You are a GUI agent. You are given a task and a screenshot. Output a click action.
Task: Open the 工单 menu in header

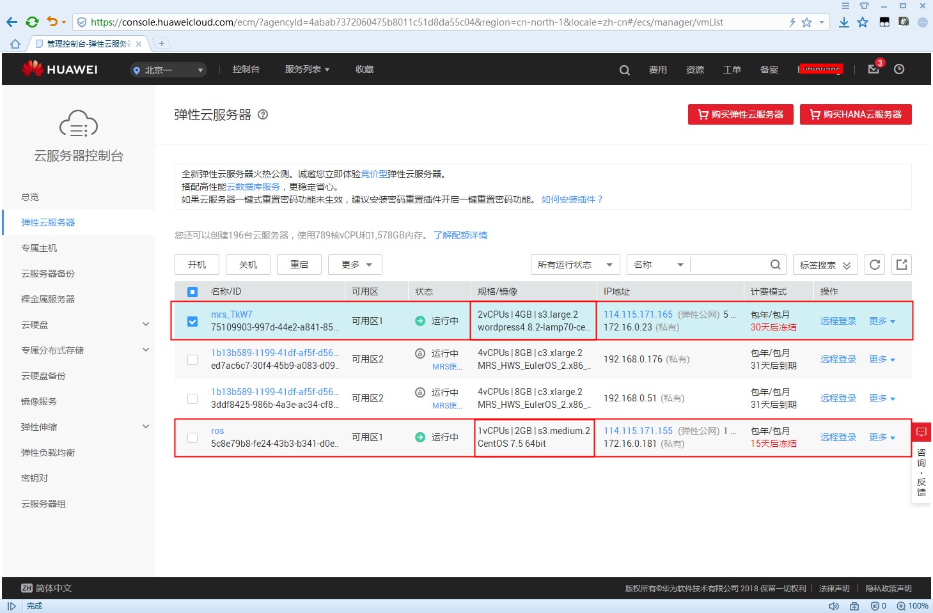tap(732, 70)
